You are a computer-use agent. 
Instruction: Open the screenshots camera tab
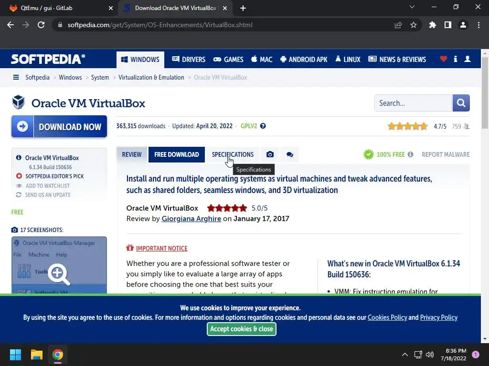click(270, 154)
